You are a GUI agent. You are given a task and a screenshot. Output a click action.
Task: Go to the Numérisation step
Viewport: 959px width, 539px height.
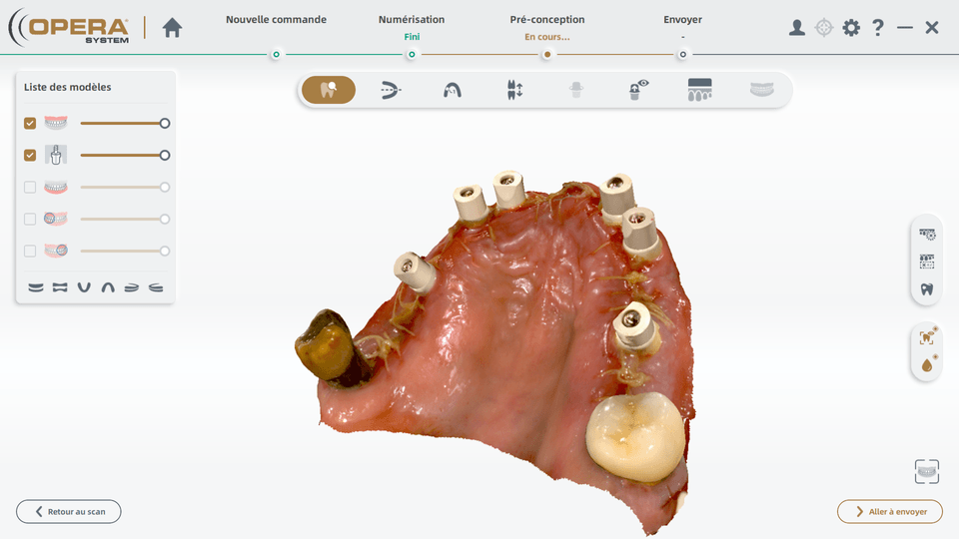411,20
